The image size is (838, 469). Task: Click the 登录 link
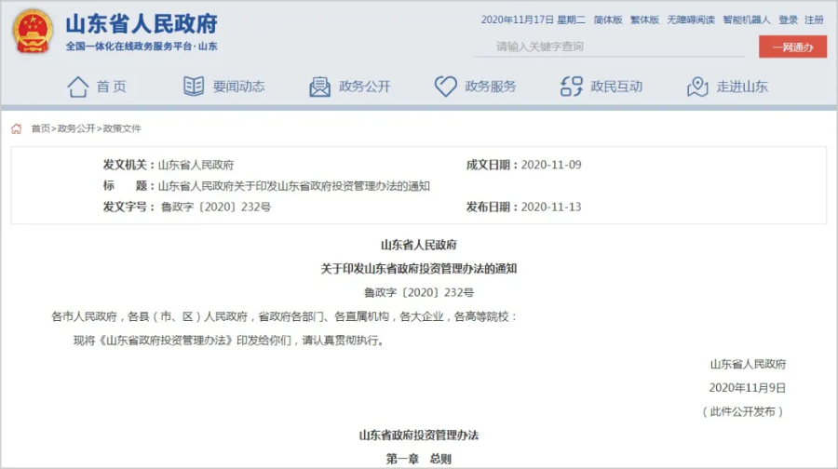(x=788, y=20)
